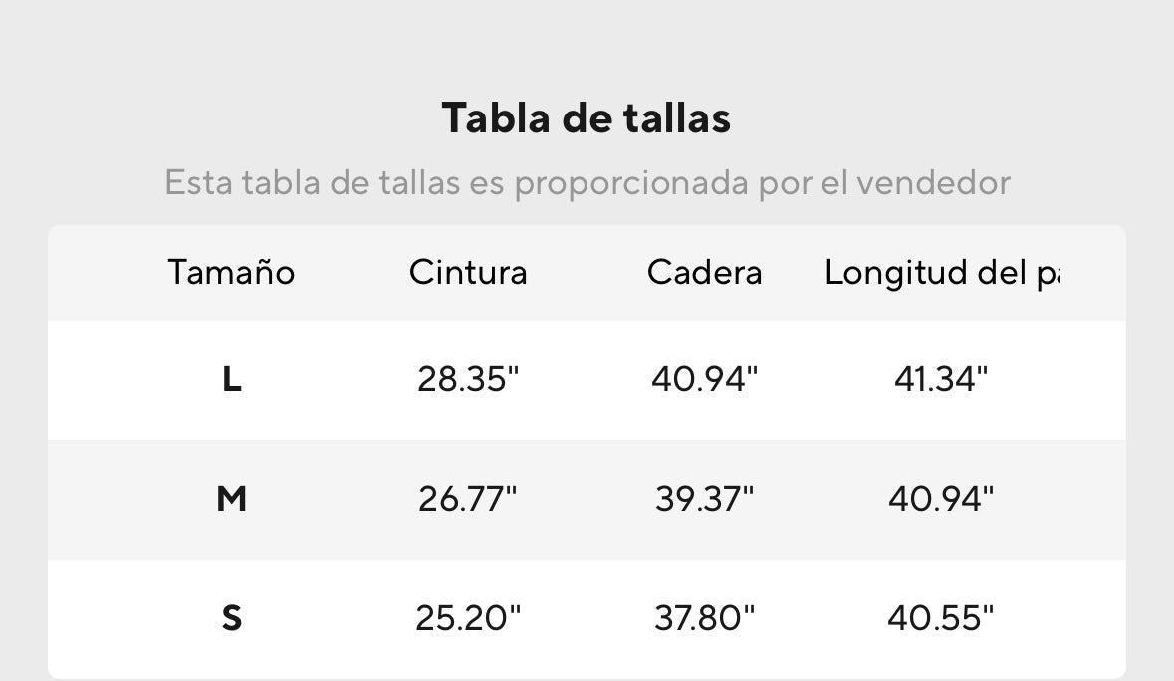Click the Longitud value in the M row

click(x=941, y=499)
